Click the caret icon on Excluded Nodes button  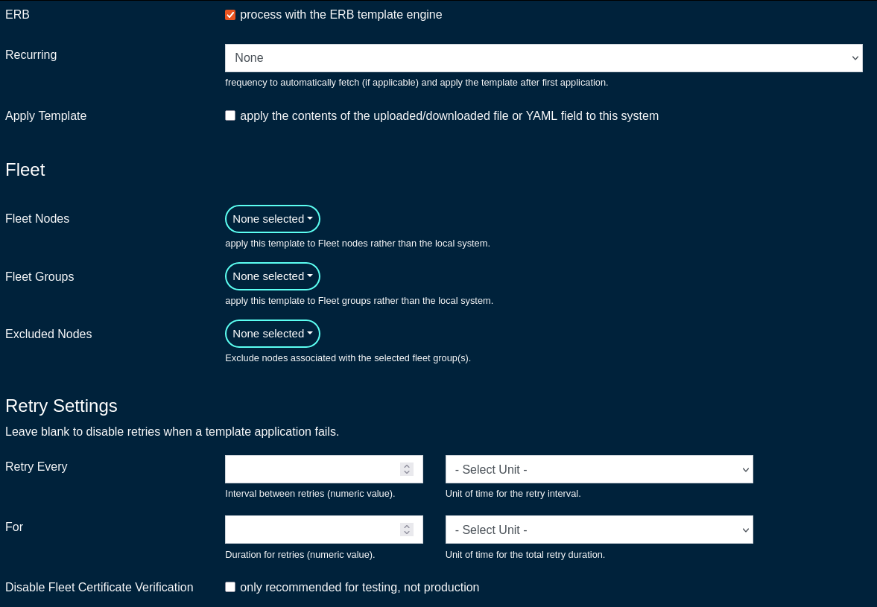(310, 334)
